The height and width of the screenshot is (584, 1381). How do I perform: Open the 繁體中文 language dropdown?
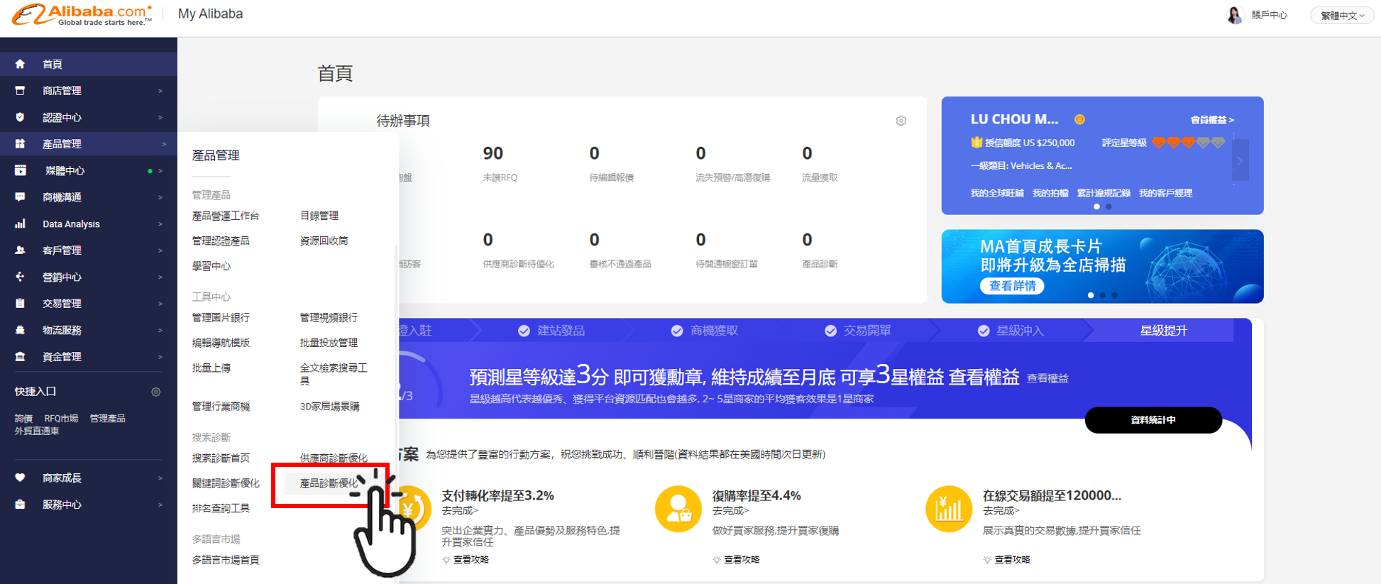1341,16
